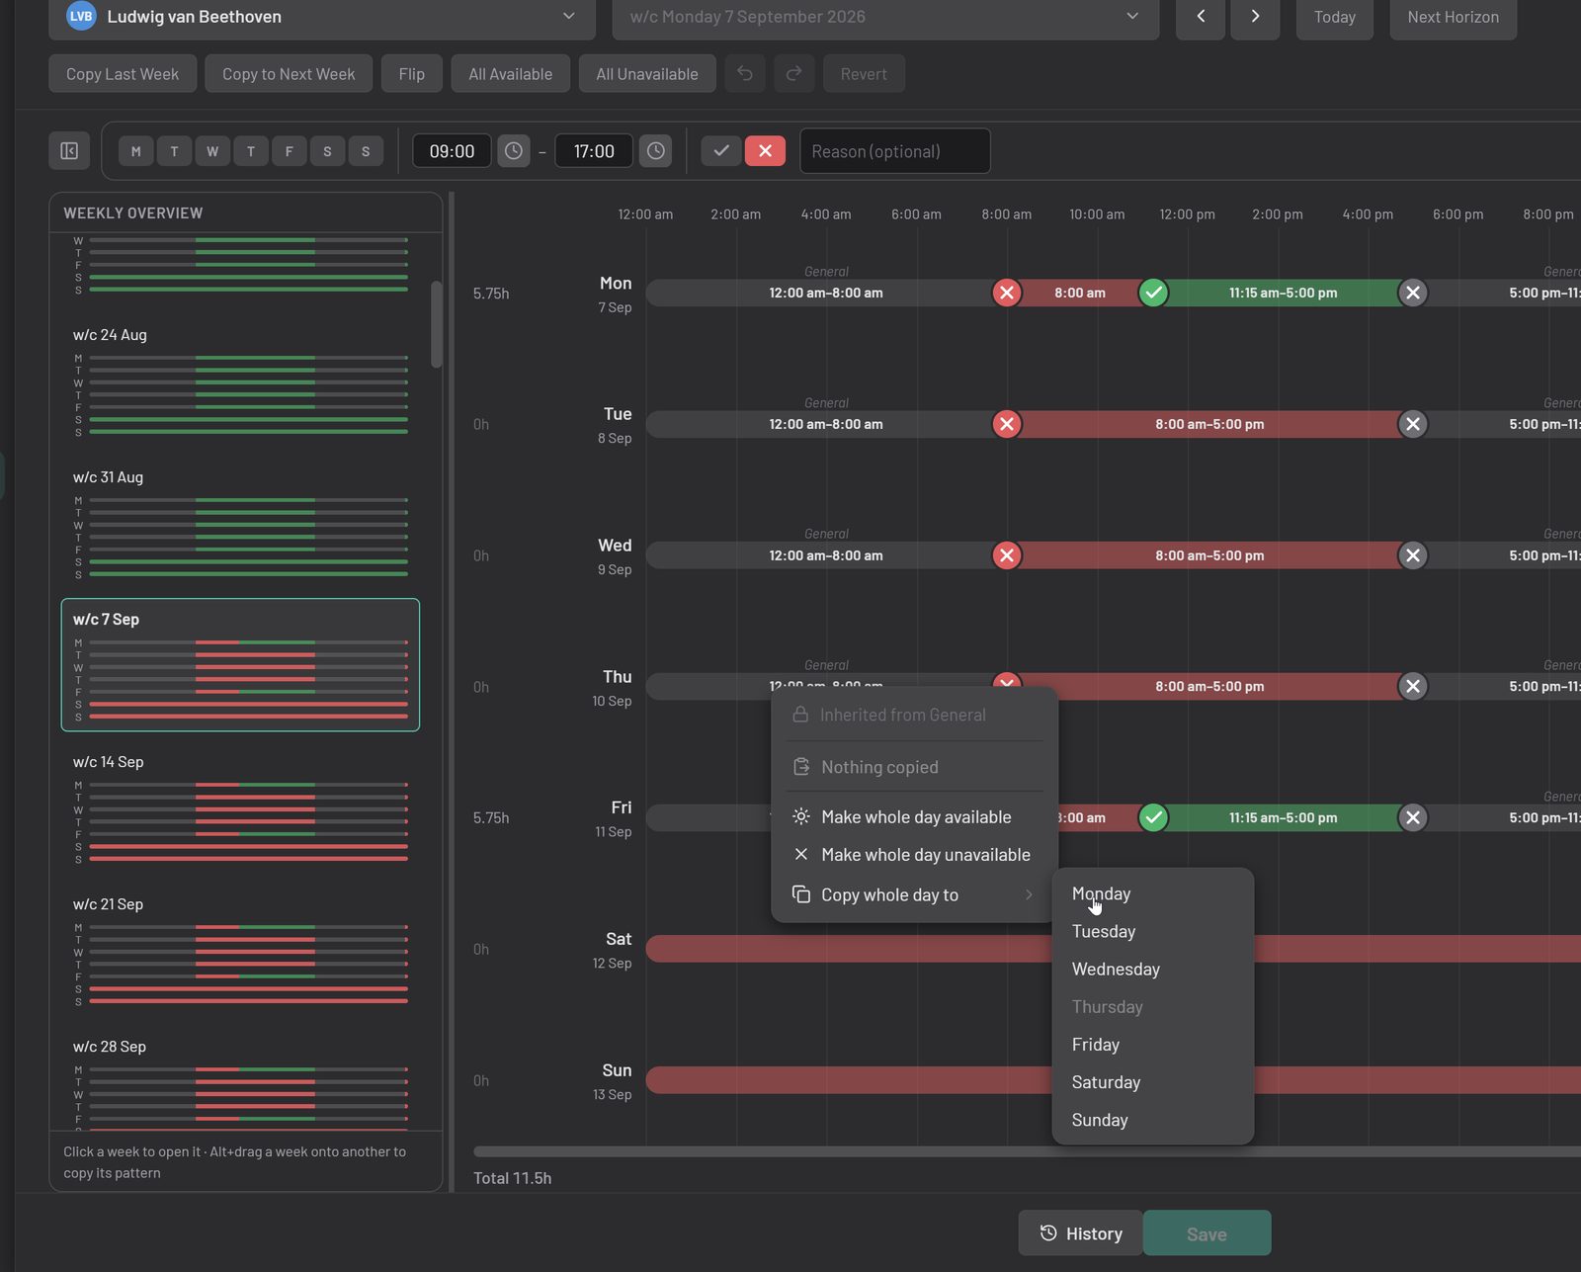The width and height of the screenshot is (1581, 1272).
Task: Open History
Action: click(1081, 1233)
